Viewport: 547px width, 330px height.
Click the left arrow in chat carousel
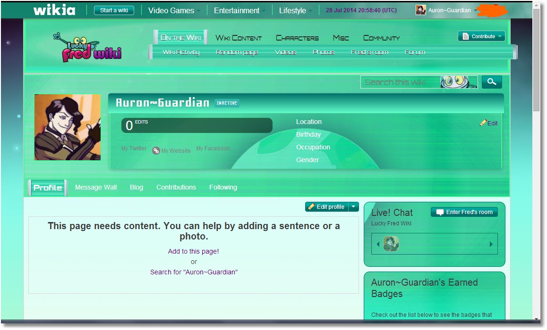(x=378, y=244)
